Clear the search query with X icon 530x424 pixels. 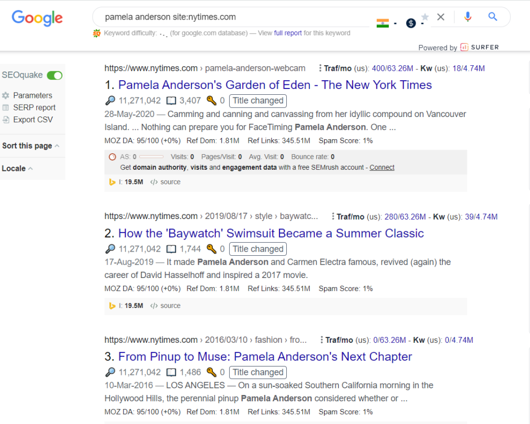[440, 17]
